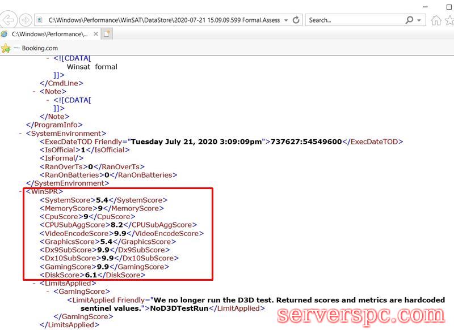
Task: Open the Home page icon
Action: [436, 20]
